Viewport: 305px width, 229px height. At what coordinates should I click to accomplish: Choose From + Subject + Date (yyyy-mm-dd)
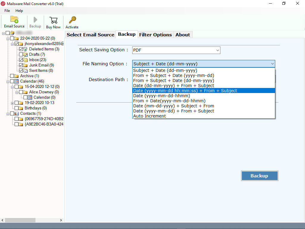(x=204, y=75)
